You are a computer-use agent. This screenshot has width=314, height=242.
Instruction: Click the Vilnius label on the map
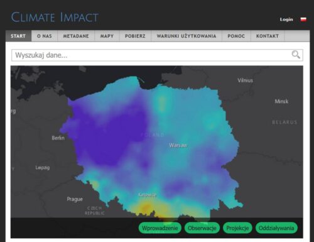[x=245, y=80]
